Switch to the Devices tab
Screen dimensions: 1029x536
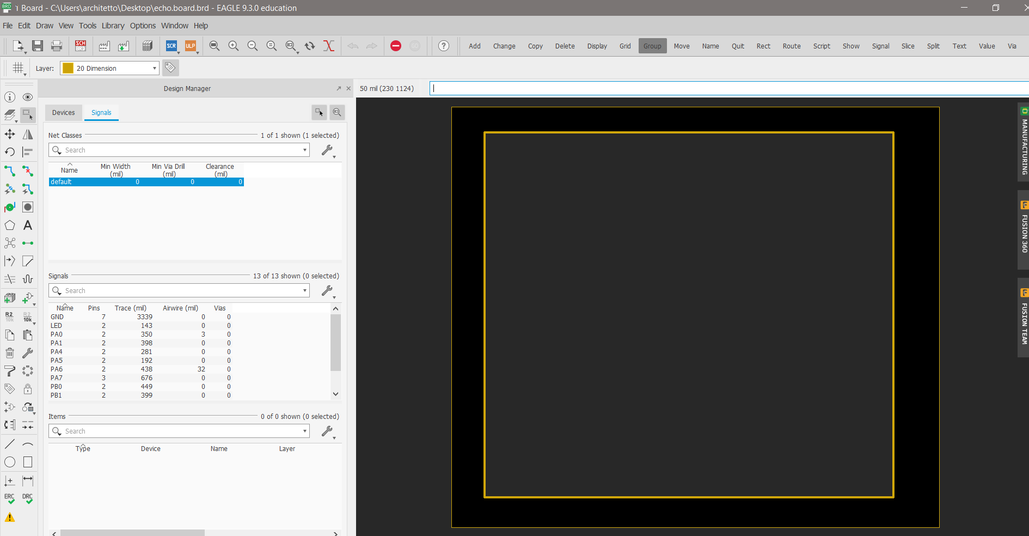click(64, 112)
